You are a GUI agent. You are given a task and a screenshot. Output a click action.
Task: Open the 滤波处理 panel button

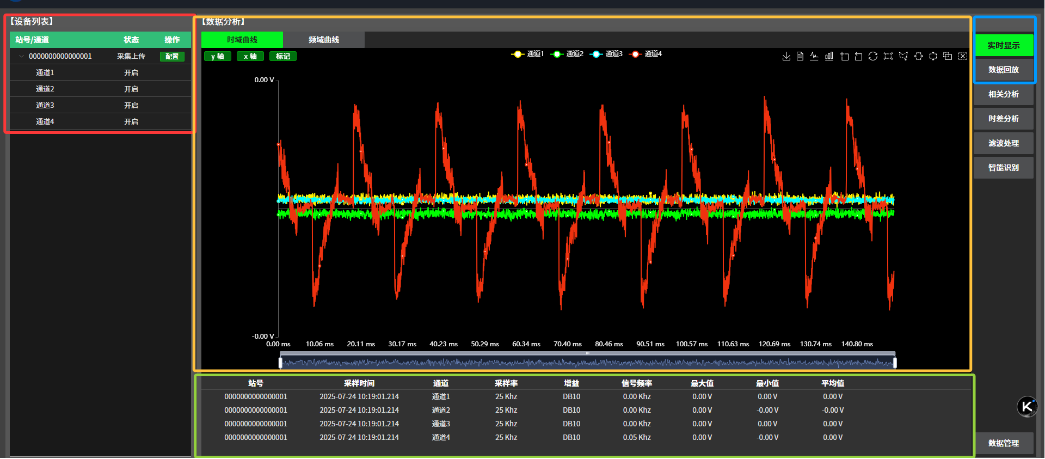click(1003, 143)
